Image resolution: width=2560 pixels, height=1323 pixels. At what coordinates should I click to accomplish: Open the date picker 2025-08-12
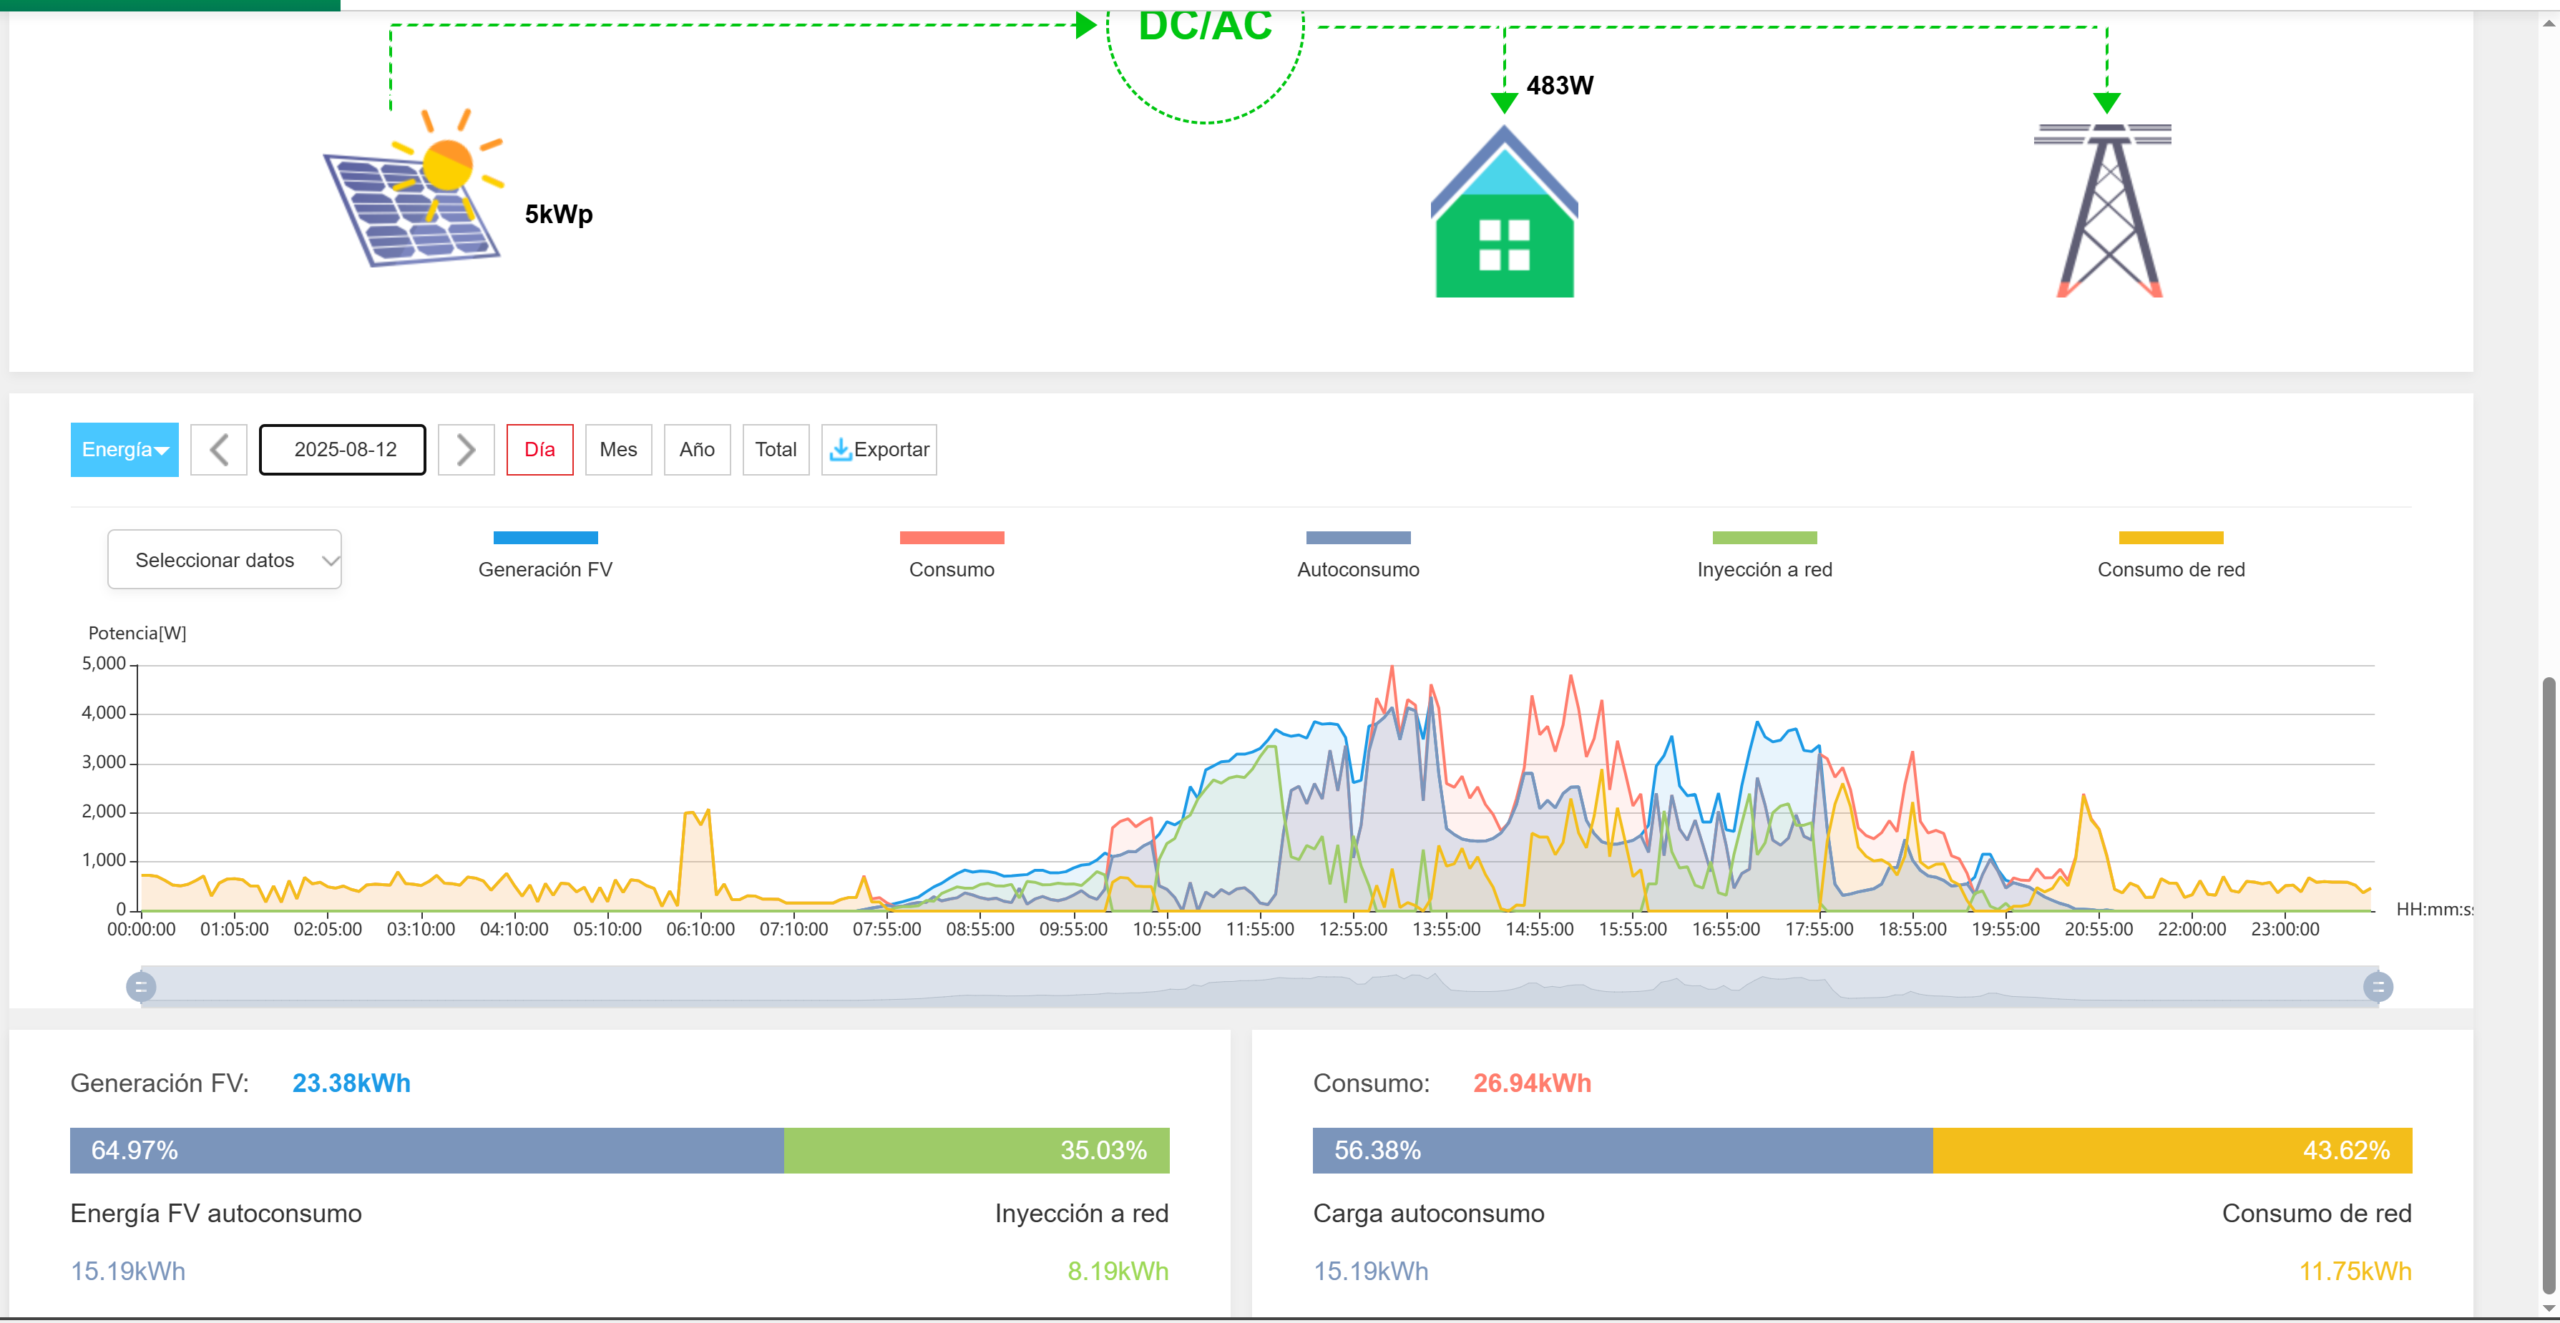point(343,450)
